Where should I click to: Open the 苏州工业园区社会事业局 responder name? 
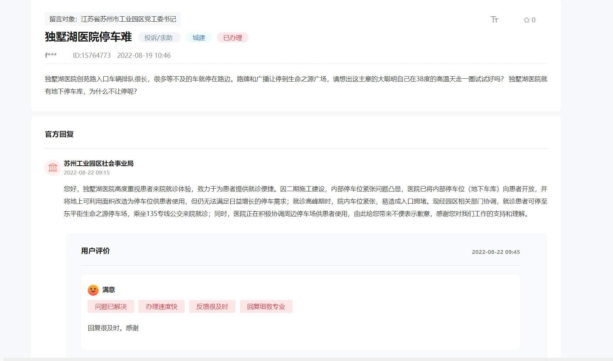tap(99, 163)
